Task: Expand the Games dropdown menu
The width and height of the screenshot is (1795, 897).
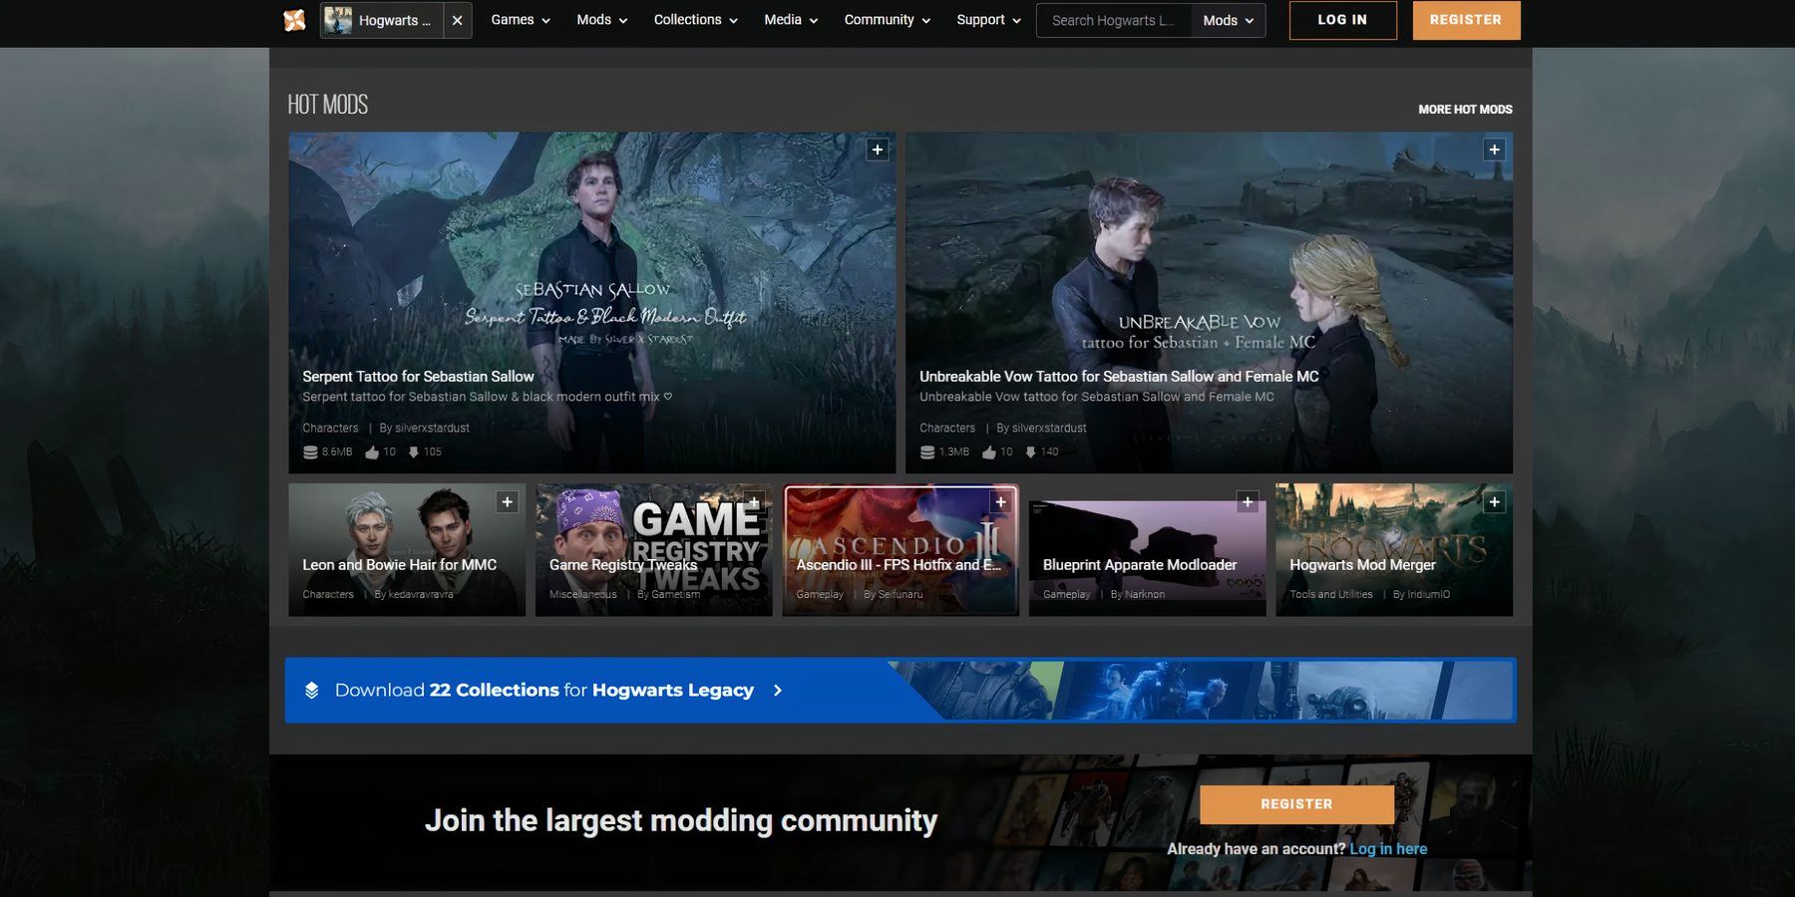Action: (x=520, y=20)
